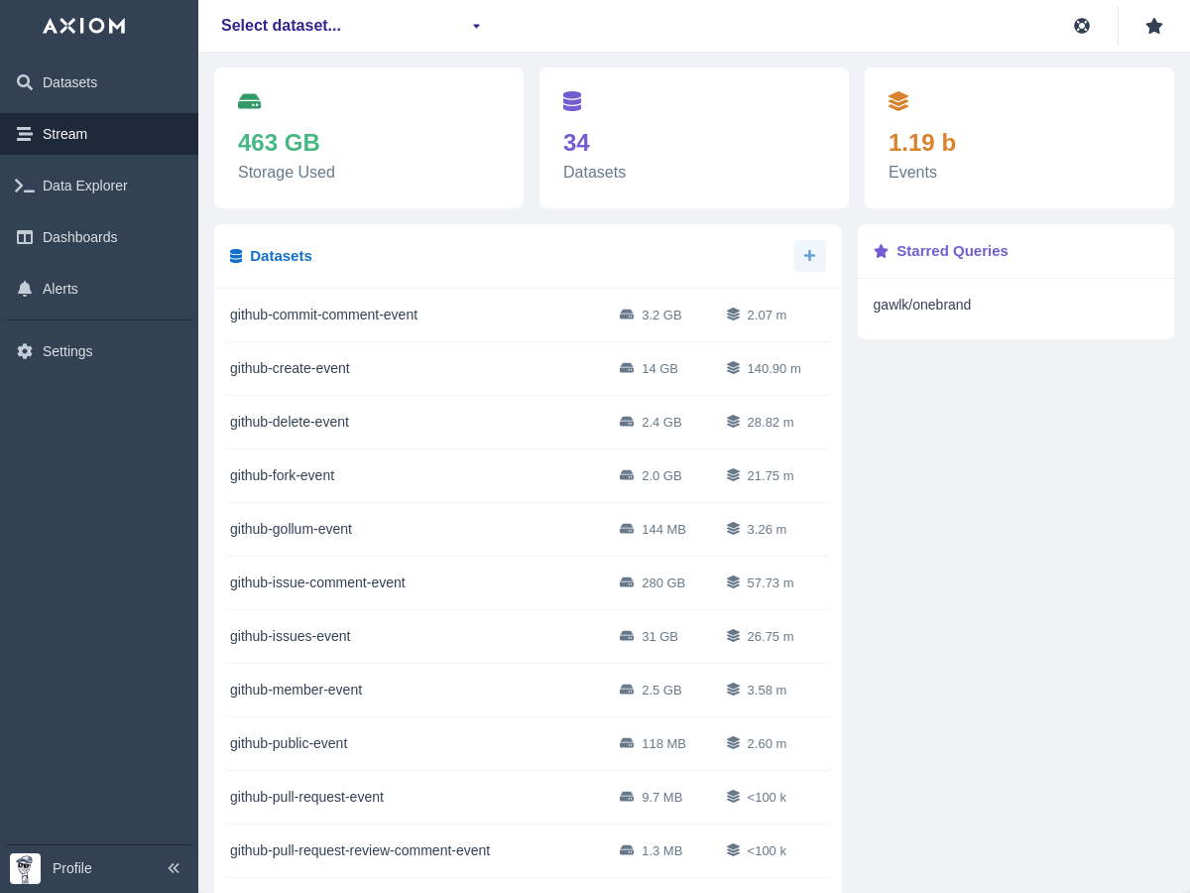Open the github-create-event dataset
This screenshot has height=893, width=1190.
(x=290, y=368)
